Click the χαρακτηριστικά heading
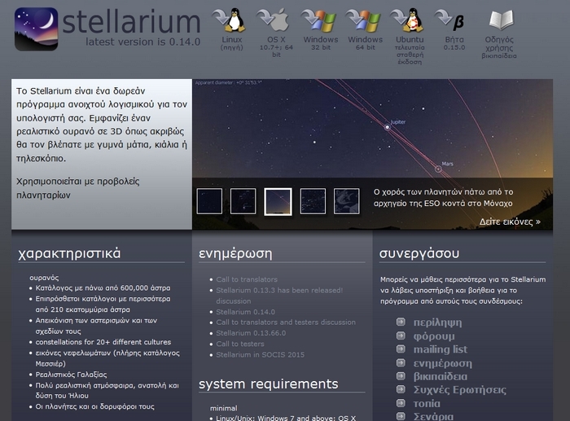 click(69, 253)
